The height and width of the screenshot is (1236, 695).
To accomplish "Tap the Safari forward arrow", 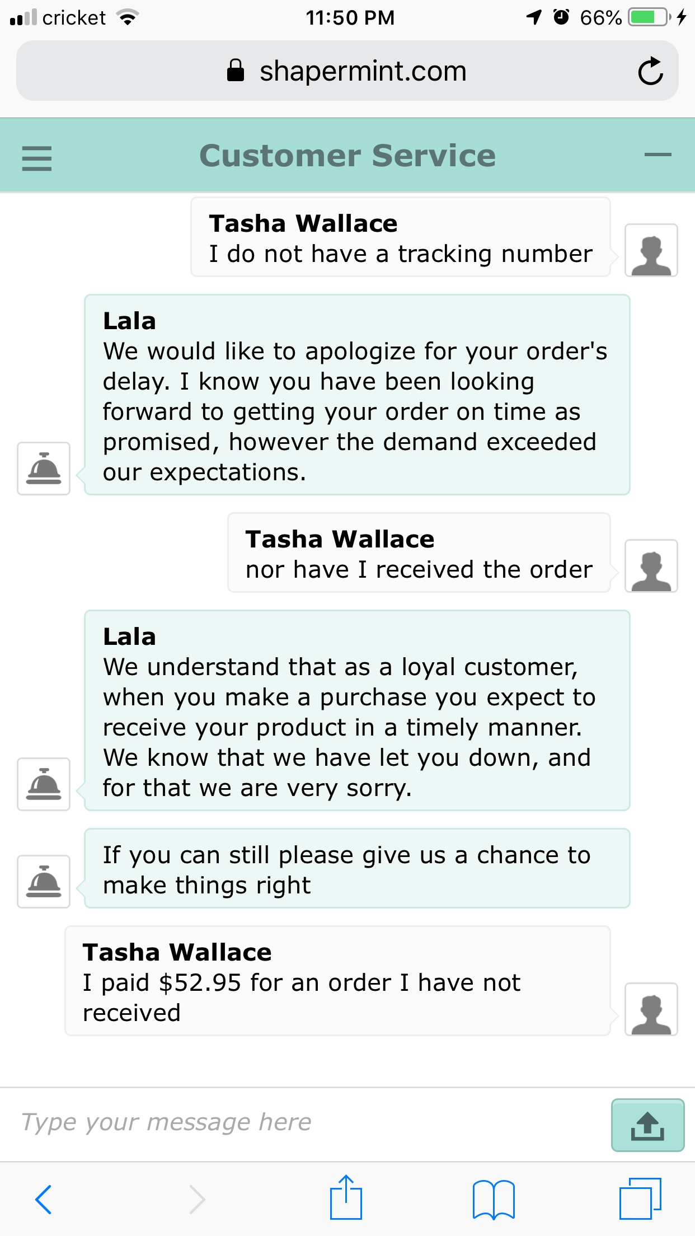I will (196, 1200).
